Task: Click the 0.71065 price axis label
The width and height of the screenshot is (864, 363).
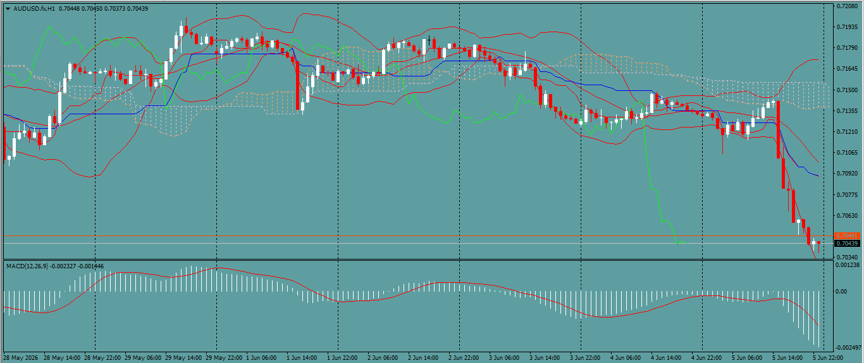Action: pos(847,152)
